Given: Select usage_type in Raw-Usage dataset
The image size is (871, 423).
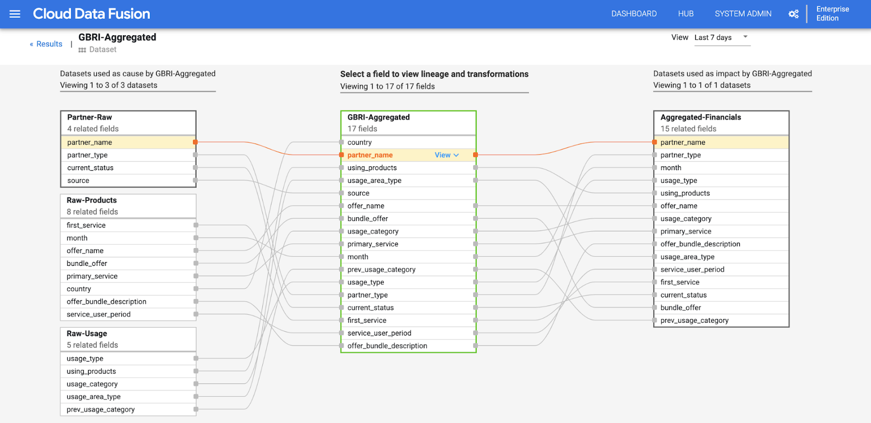Looking at the screenshot, I should (x=128, y=359).
